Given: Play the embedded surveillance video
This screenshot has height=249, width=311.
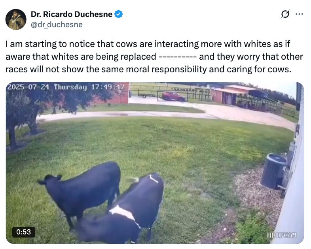Looking at the screenshot, I should [155, 163].
